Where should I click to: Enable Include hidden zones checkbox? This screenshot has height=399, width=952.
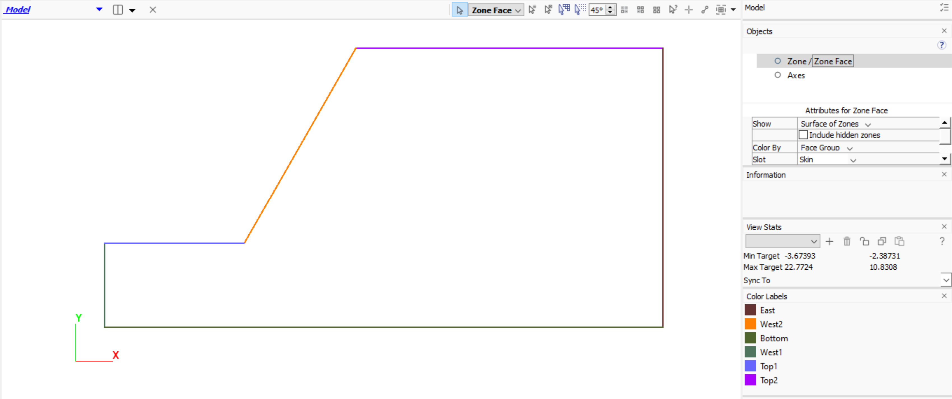point(803,135)
